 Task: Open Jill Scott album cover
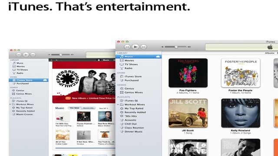click(188, 113)
